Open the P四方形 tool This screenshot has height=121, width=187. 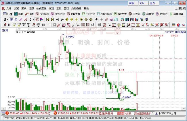(x=42, y=14)
